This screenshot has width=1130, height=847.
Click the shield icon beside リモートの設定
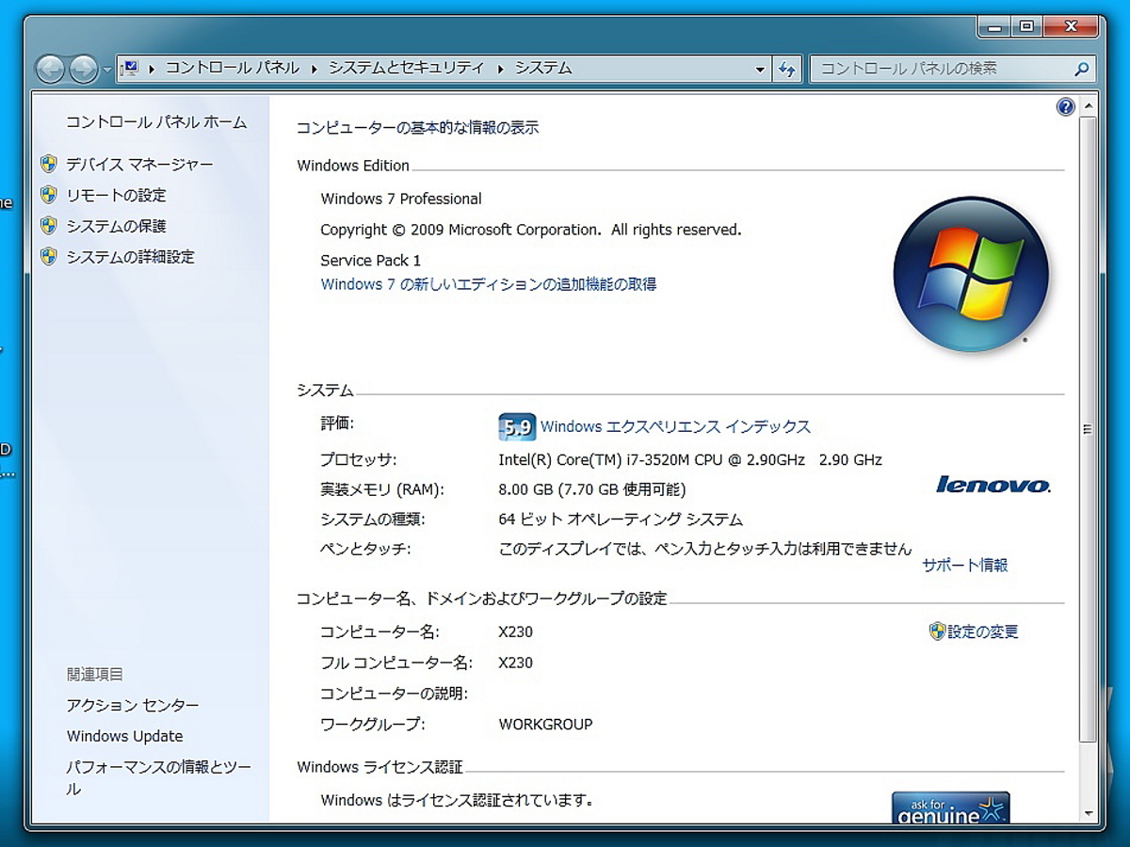49,195
